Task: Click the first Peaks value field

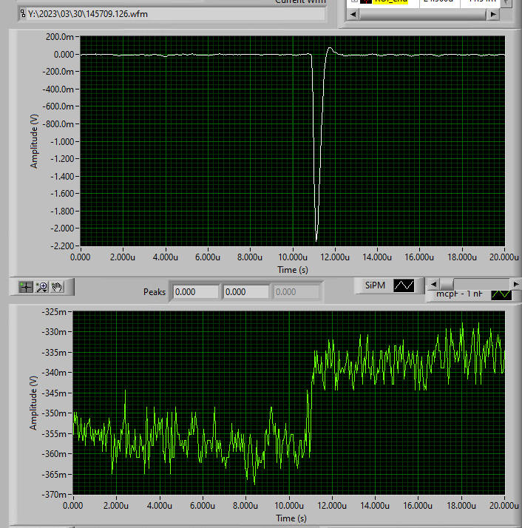Action: [x=195, y=292]
